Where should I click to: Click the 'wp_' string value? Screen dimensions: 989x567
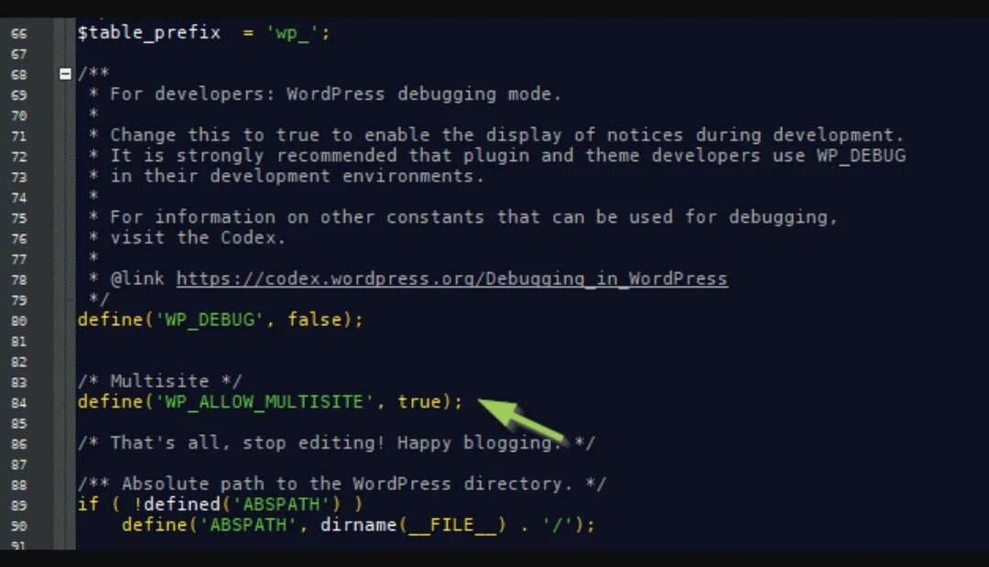293,33
